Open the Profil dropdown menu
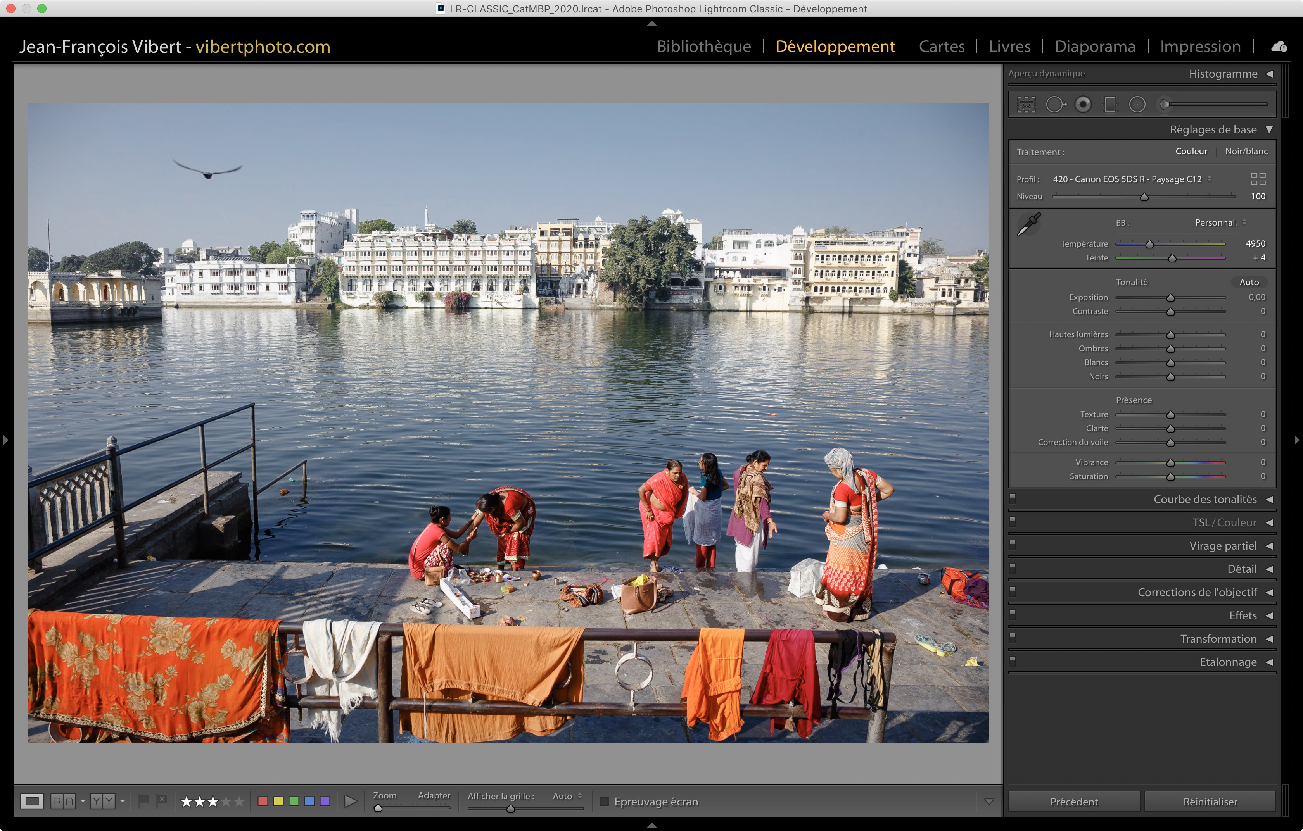 pos(1132,179)
